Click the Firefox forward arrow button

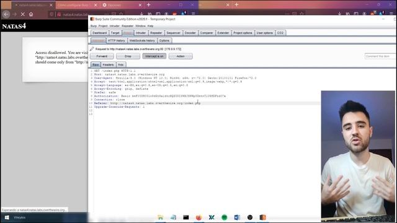pyautogui.click(x=14, y=14)
